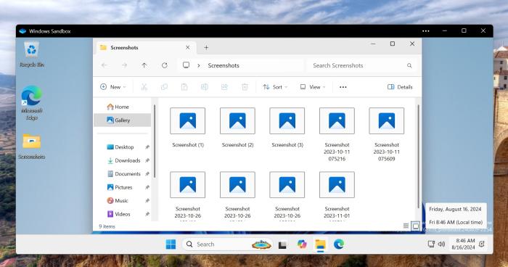Expand the address bar chevron before Screenshots
Image resolution: width=508 pixels, height=267 pixels.
(199, 65)
